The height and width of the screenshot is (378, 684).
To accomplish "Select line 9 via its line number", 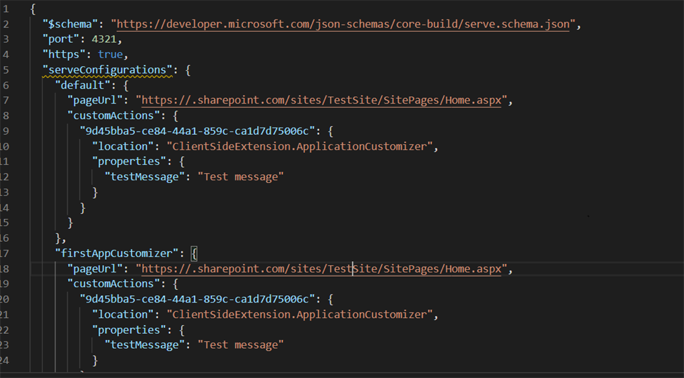I will coord(5,131).
